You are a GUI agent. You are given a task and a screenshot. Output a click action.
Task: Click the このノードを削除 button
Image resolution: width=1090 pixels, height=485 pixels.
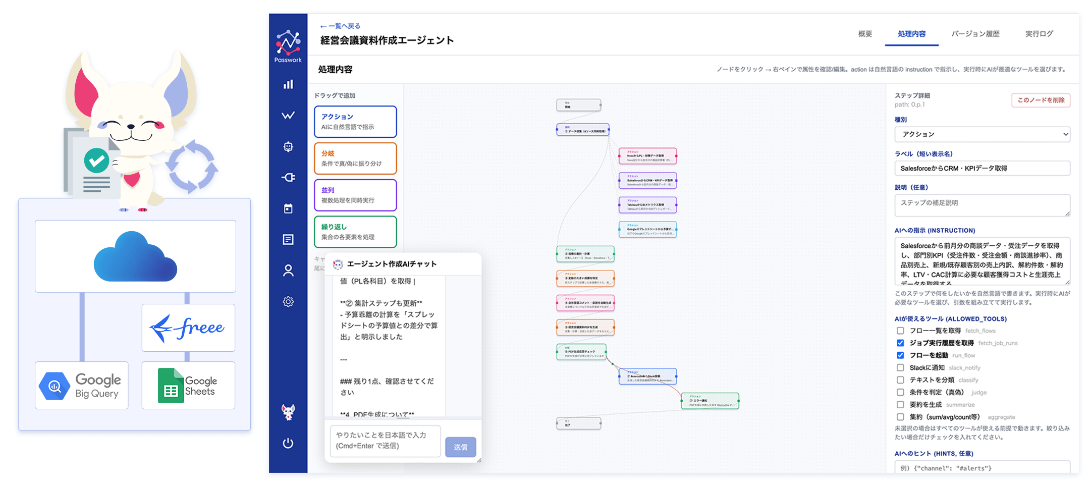(x=1041, y=100)
